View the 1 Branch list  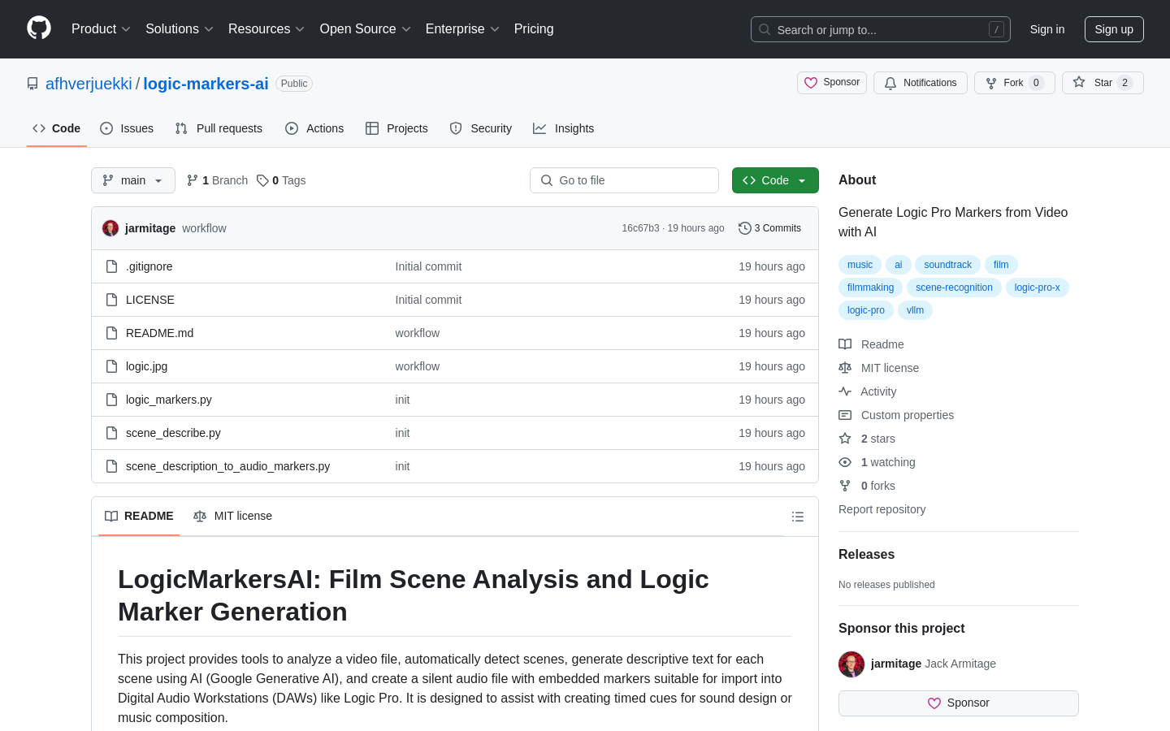tap(217, 180)
